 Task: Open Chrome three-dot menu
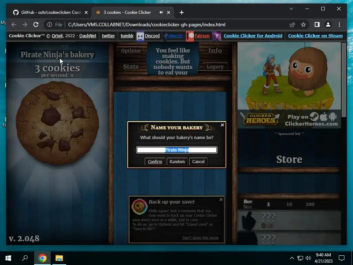339,24
